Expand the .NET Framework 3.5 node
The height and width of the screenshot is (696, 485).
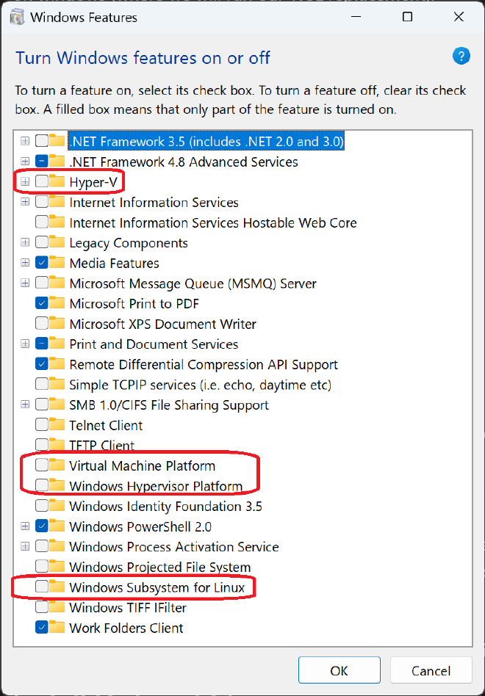coord(25,141)
